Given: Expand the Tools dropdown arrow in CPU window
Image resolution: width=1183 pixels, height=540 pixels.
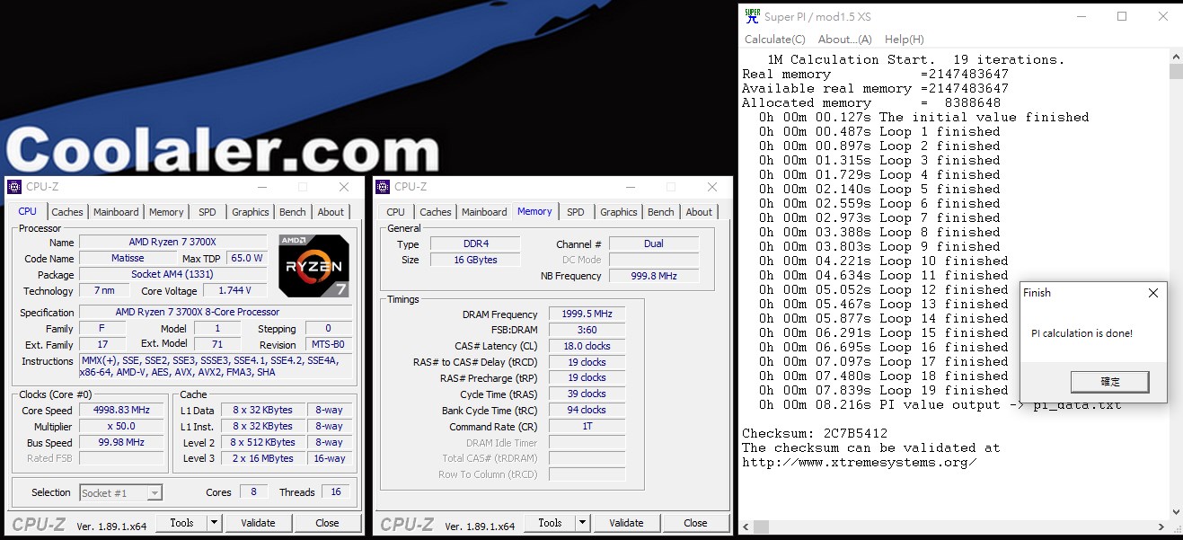Looking at the screenshot, I should click(x=214, y=523).
